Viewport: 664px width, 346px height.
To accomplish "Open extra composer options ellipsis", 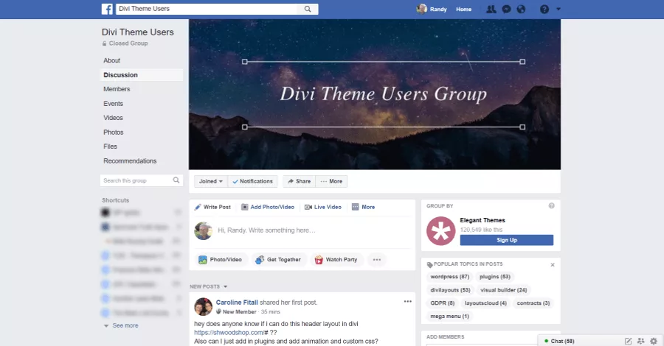I will pyautogui.click(x=377, y=259).
